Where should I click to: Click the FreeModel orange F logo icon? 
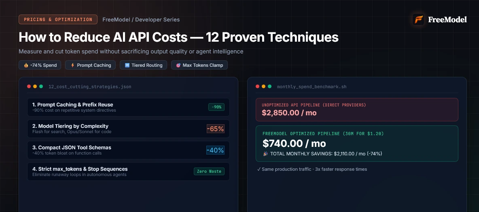(x=418, y=19)
